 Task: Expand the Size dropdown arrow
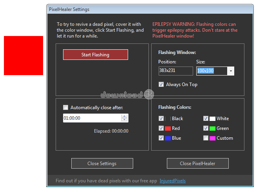pos(231,71)
